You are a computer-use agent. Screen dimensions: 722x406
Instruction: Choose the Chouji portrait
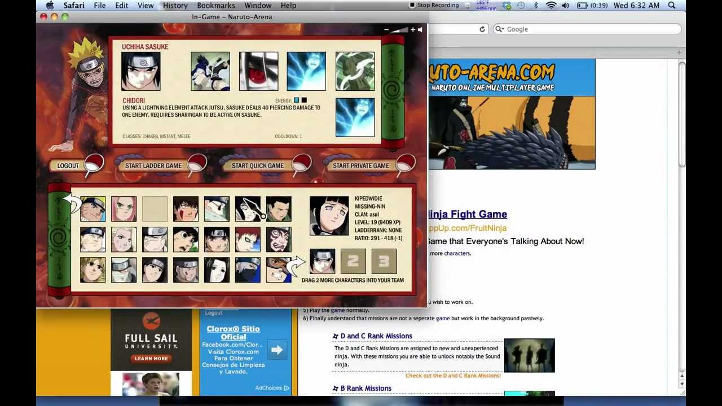pyautogui.click(x=93, y=240)
